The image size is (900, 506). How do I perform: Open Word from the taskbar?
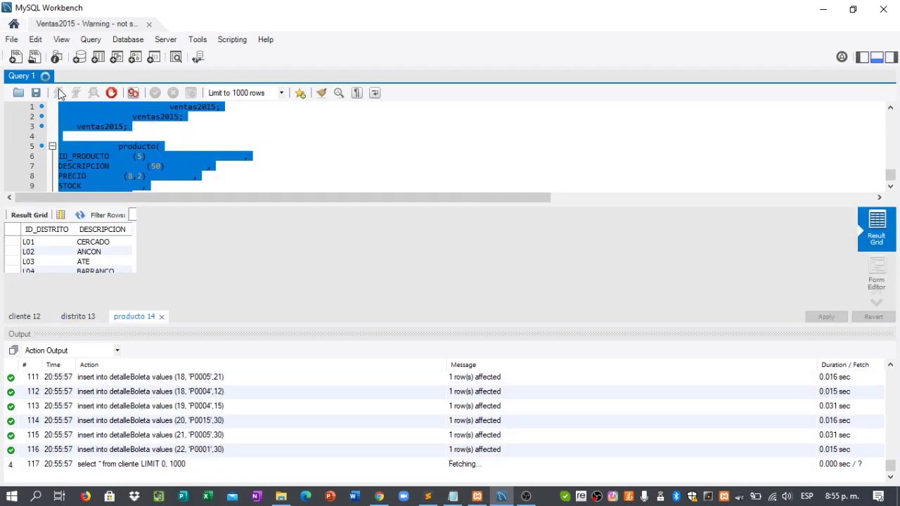(354, 496)
